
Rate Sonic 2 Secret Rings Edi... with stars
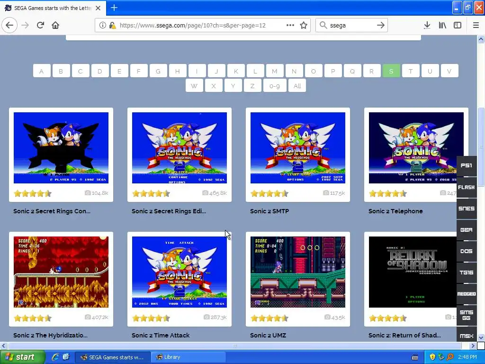(x=151, y=194)
